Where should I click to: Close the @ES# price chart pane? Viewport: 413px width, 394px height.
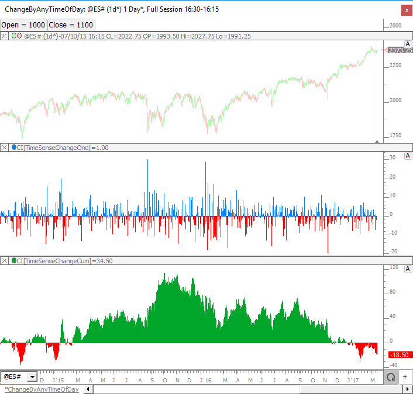pos(5,36)
